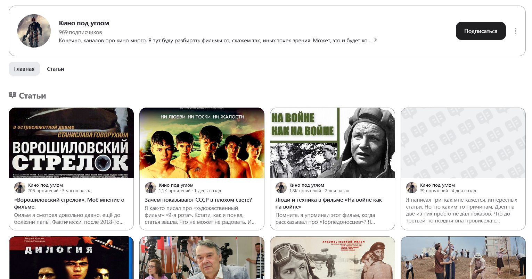Switch to the Статьи tab
Viewport: 532px width, 279px height.
[56, 69]
